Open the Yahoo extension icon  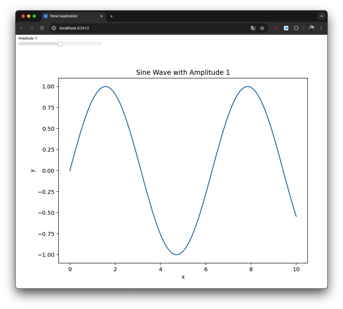(276, 28)
